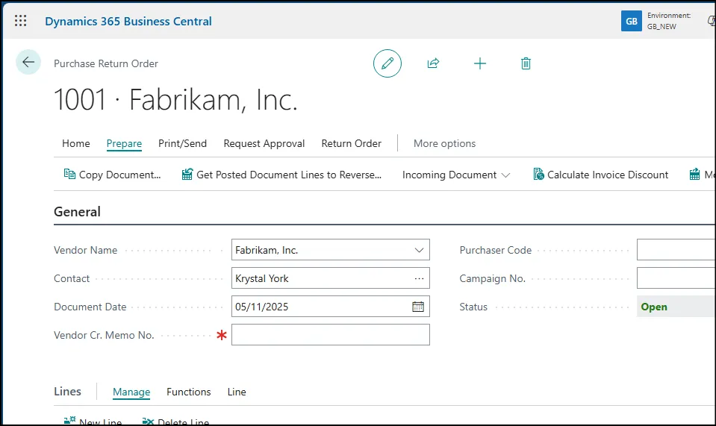Open Dynamics 365 Business Central home link
This screenshot has height=426, width=716.
(x=128, y=22)
